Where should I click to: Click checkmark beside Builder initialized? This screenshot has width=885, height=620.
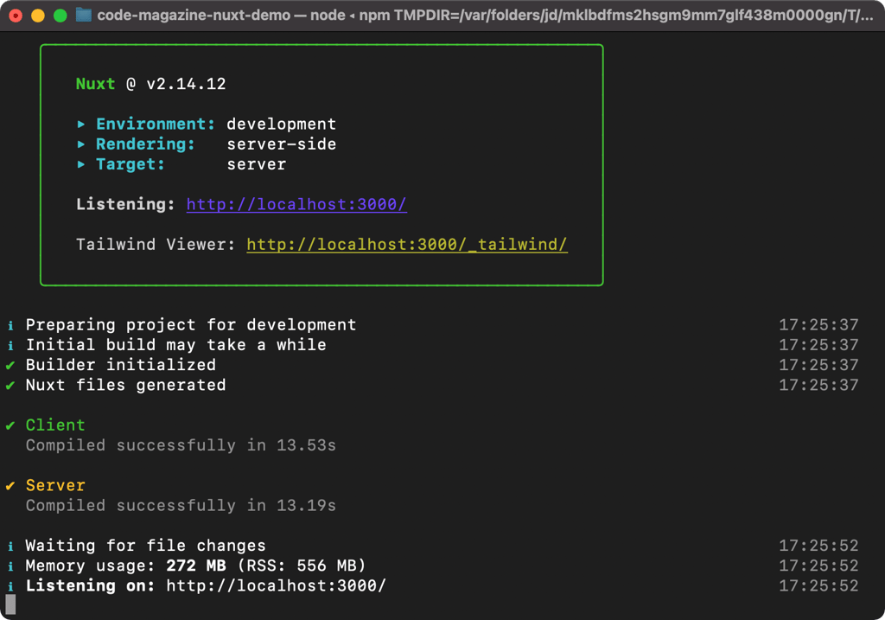(10, 365)
